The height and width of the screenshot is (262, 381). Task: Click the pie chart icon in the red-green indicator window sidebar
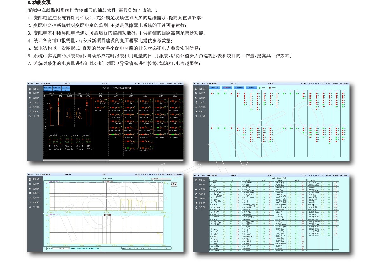coord(196,102)
